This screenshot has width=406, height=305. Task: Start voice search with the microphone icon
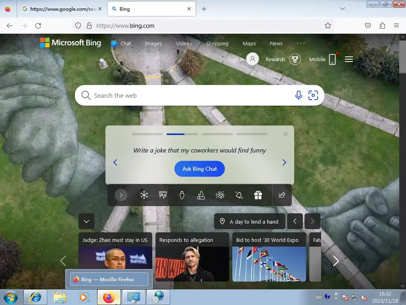299,95
